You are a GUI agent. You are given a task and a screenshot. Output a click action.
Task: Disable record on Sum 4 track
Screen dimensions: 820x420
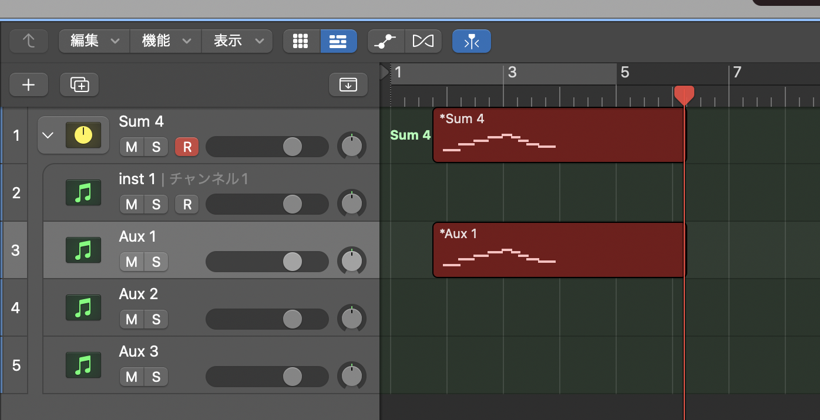tap(187, 147)
